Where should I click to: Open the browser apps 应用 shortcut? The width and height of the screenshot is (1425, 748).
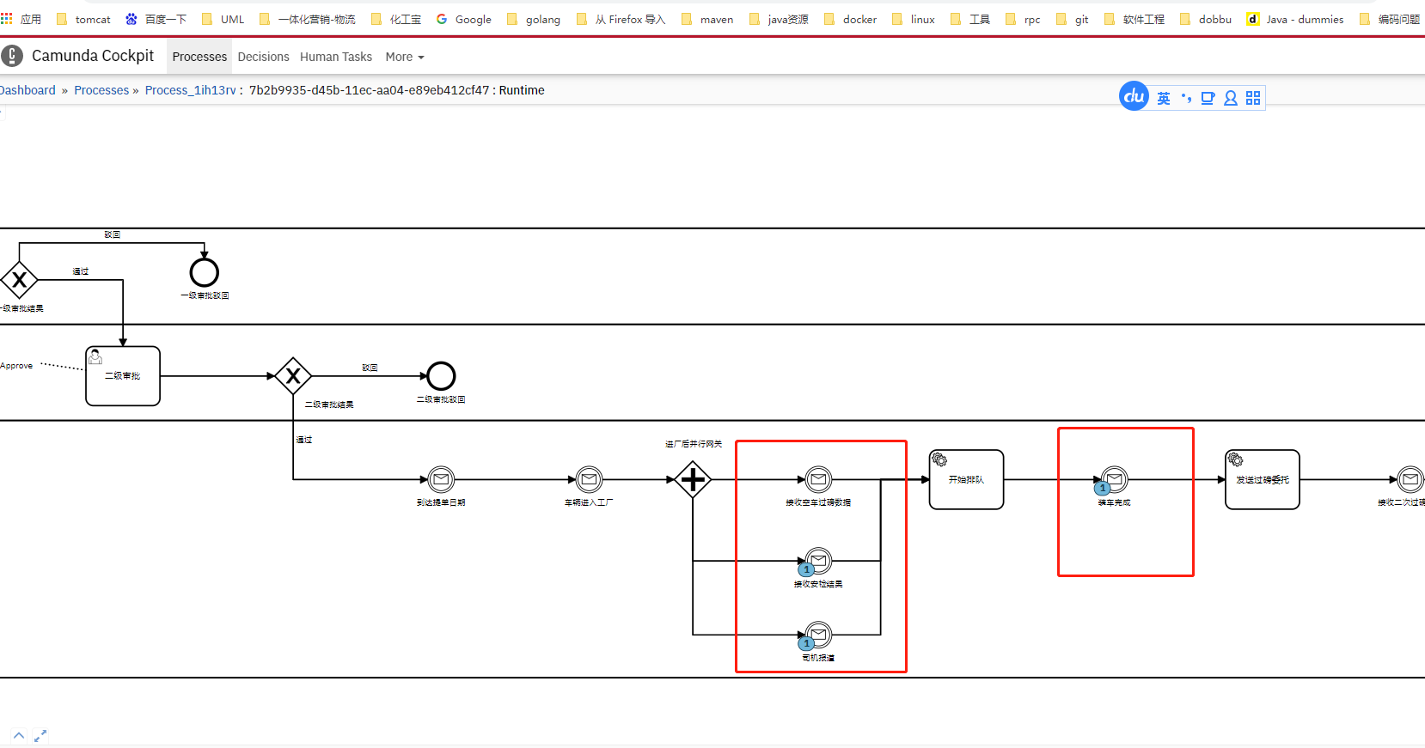point(21,19)
